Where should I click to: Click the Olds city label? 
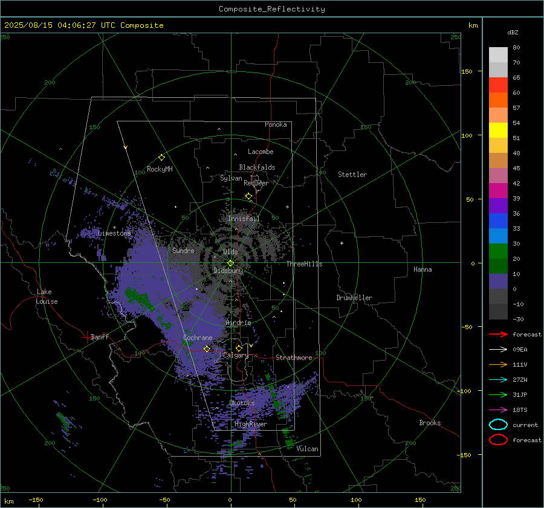click(230, 252)
